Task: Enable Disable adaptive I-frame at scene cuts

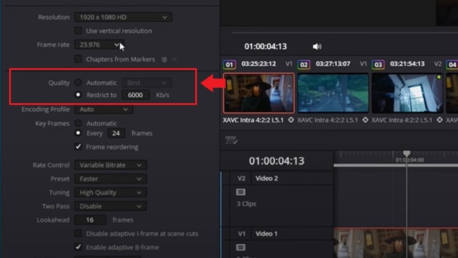Action: click(x=78, y=233)
